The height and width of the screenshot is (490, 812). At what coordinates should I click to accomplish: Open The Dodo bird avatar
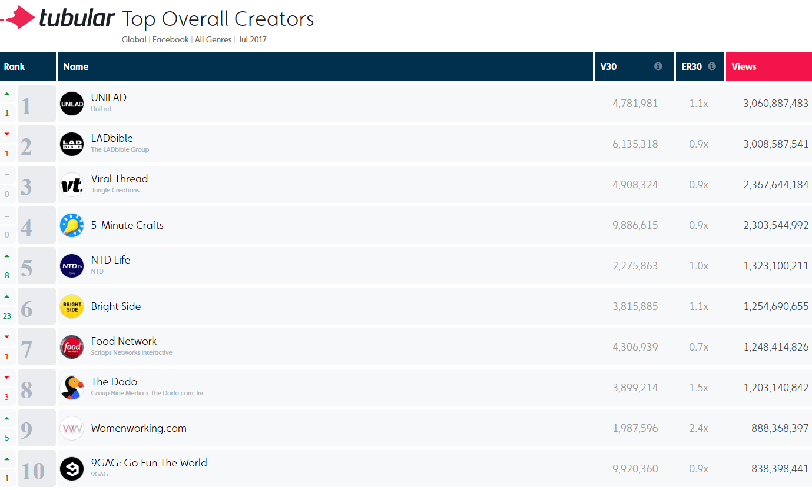point(72,388)
